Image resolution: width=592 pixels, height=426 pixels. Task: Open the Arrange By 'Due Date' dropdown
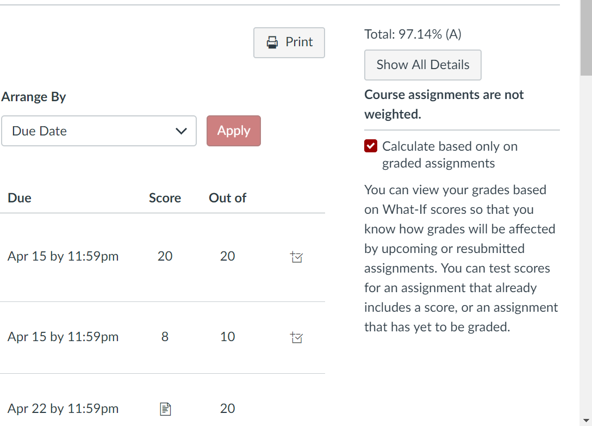tap(98, 131)
